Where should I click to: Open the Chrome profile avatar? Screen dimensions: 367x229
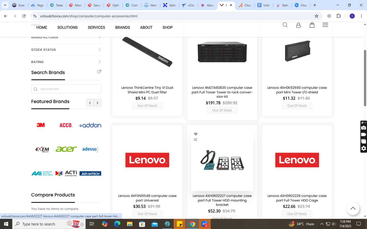click(352, 16)
